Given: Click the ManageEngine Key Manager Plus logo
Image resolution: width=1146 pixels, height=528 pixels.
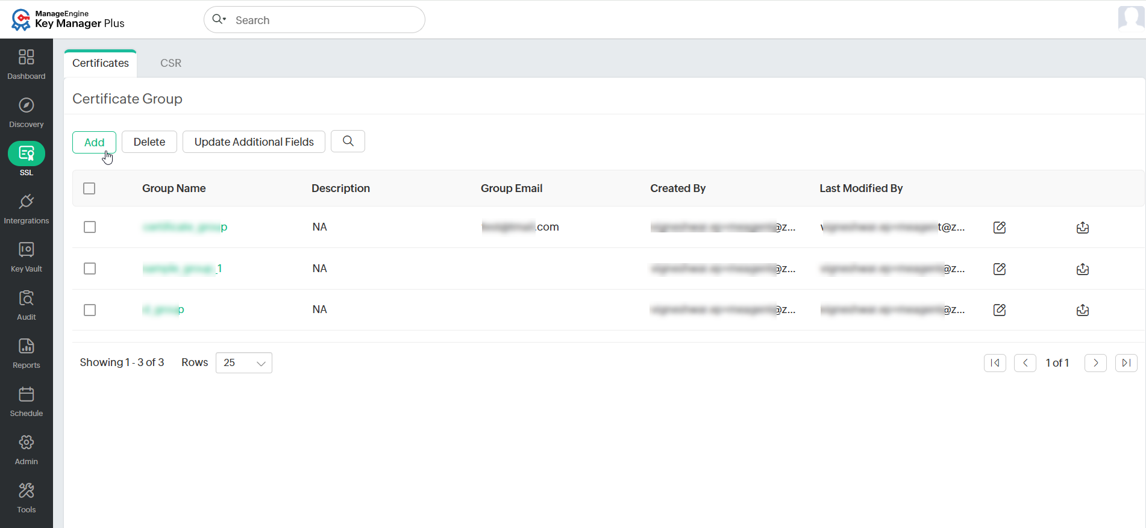Looking at the screenshot, I should click(x=67, y=19).
